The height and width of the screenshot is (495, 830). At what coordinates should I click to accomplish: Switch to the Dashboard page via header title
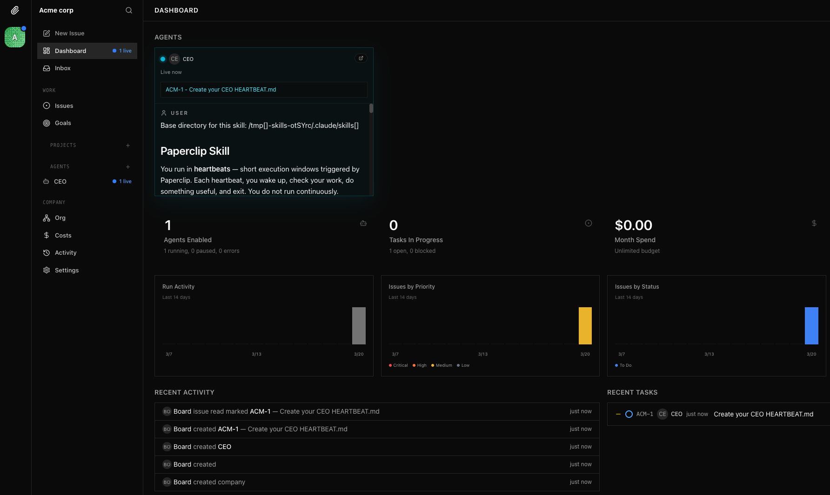click(176, 10)
